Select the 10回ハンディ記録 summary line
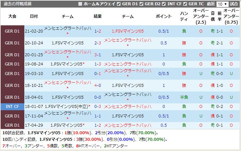The image size is (241, 151). [x=85, y=139]
